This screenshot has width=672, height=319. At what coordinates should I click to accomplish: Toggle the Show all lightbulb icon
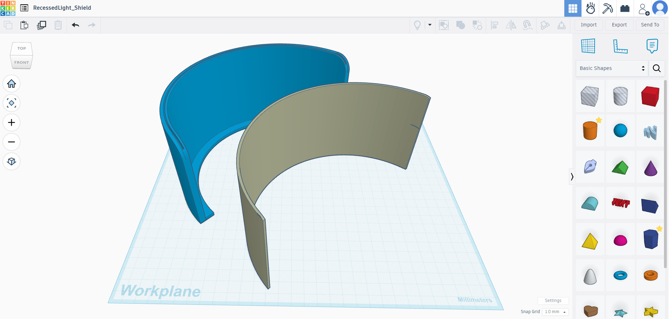417,25
